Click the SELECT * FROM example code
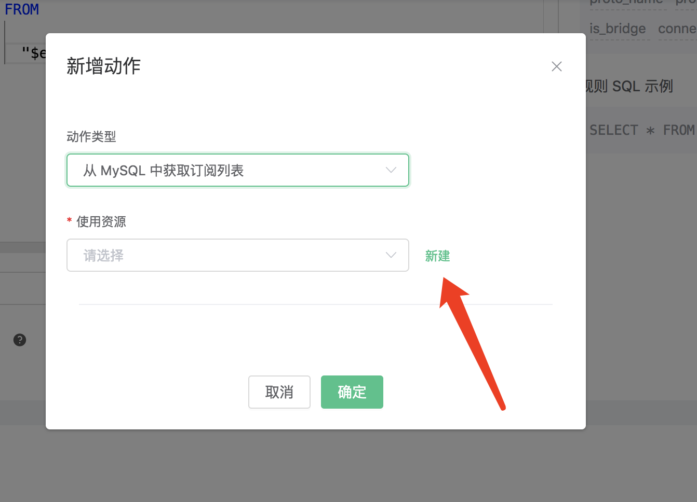The width and height of the screenshot is (697, 502). tap(641, 130)
